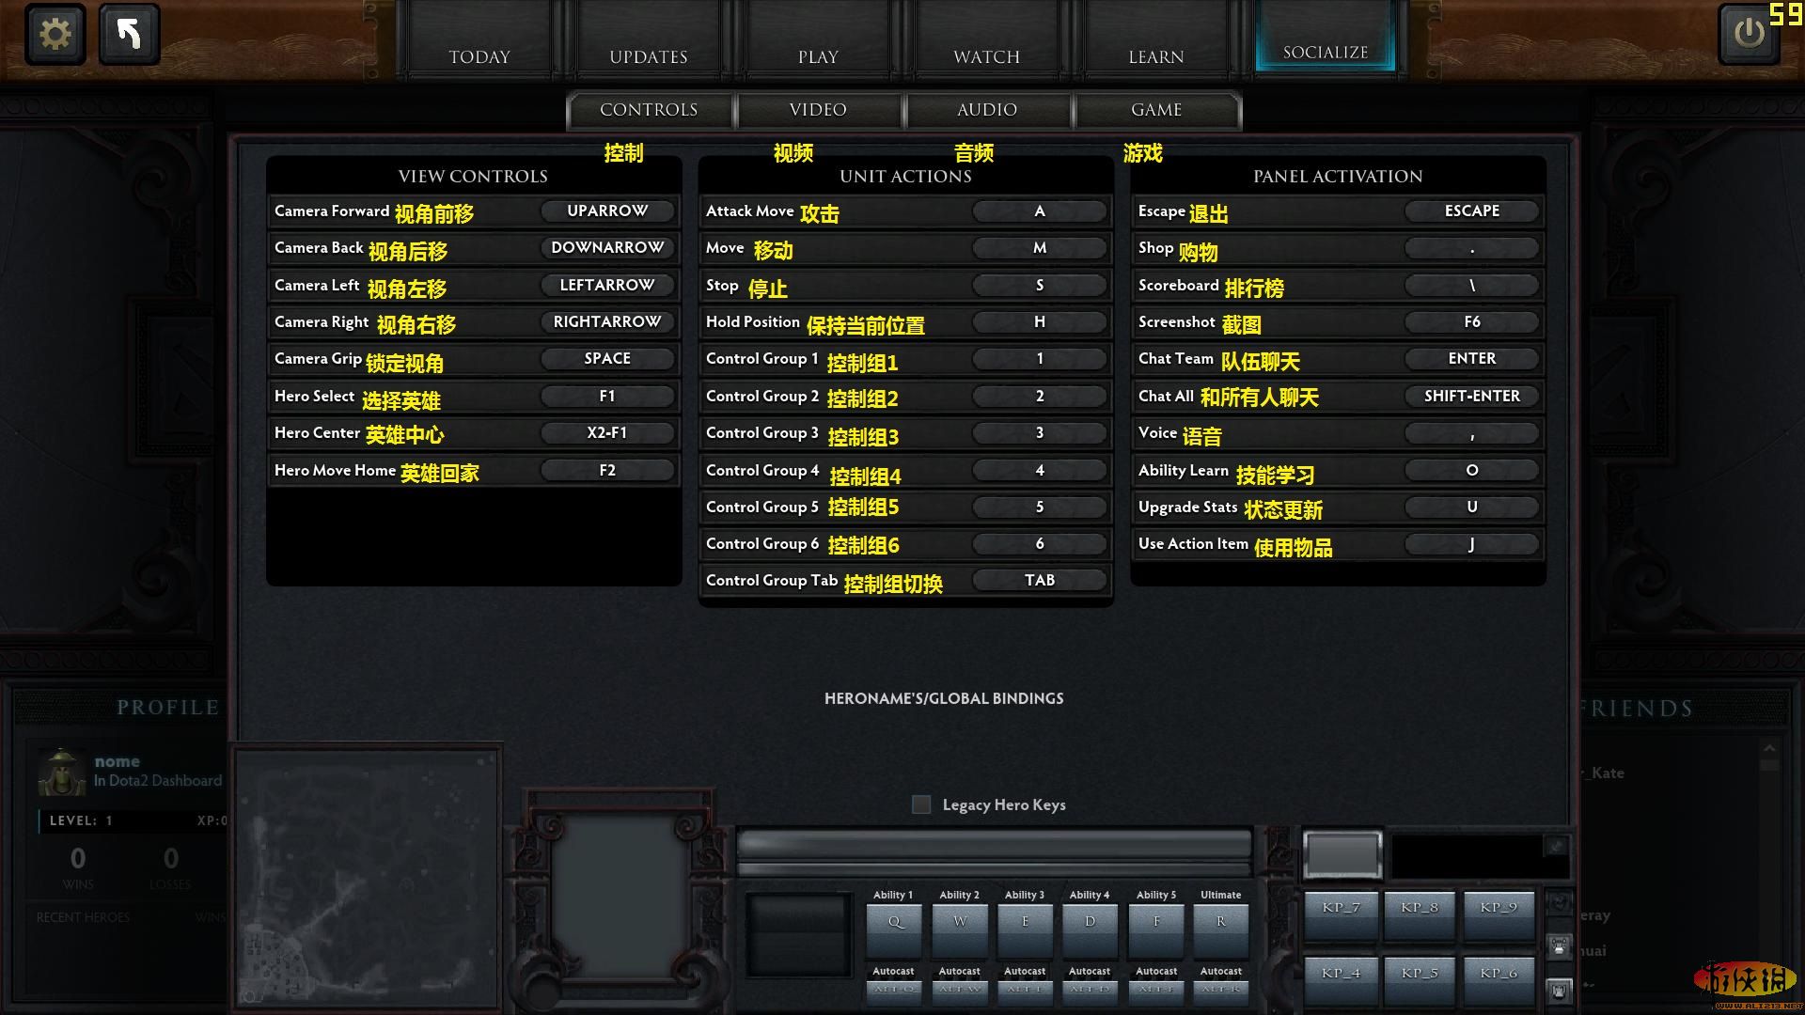Click the Ultimate ability R binding icon
1805x1015 pixels.
coord(1221,923)
